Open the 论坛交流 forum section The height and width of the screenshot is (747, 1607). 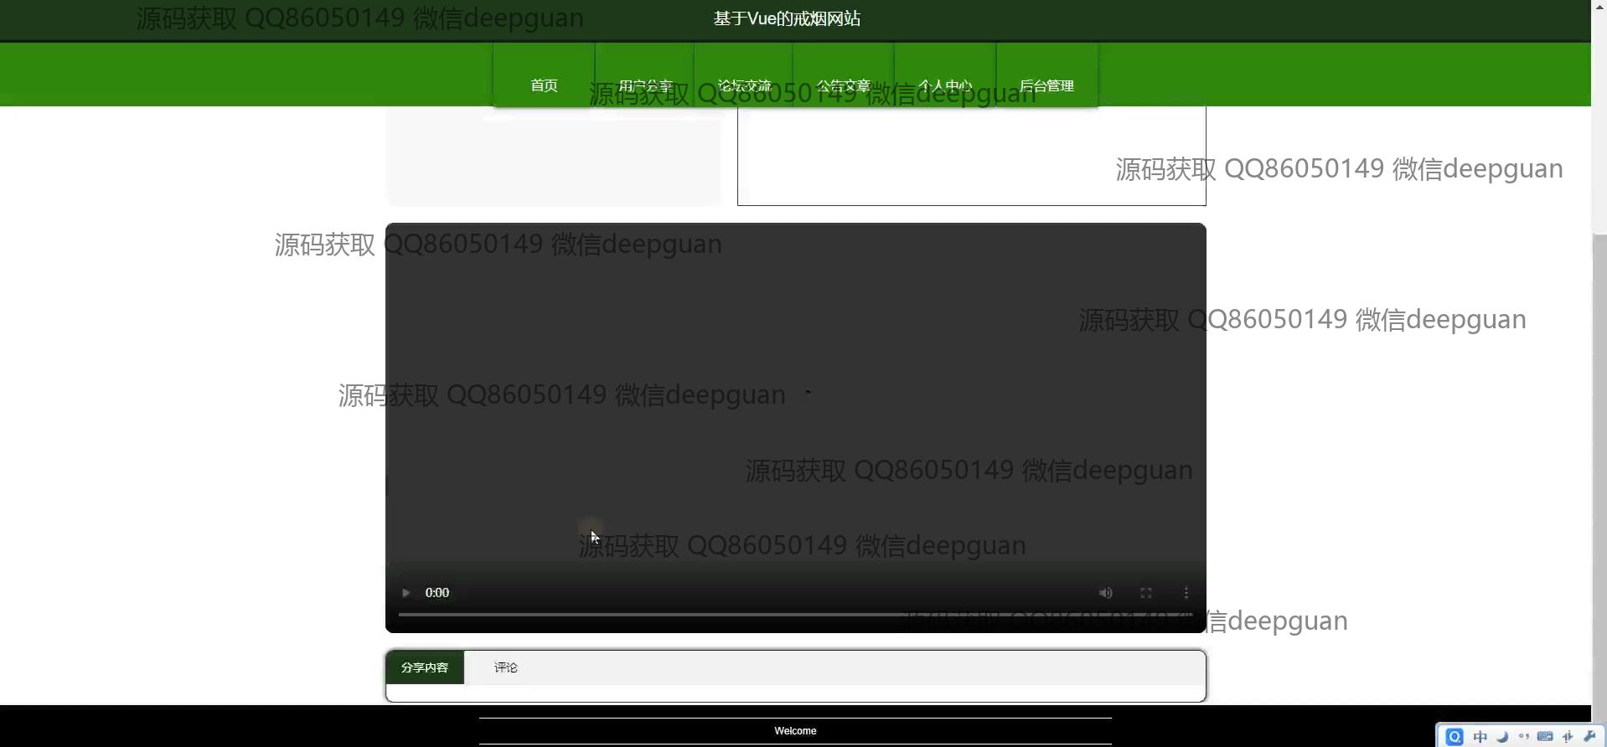click(x=744, y=85)
